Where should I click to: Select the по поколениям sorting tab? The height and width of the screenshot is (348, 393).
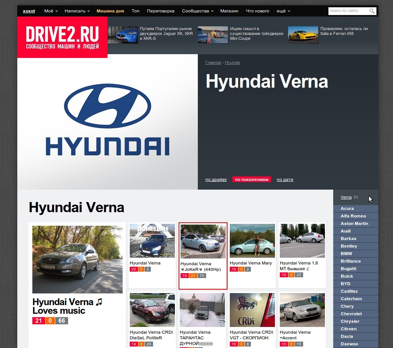point(252,179)
